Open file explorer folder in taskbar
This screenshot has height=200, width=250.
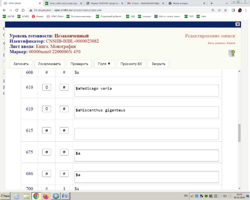pos(26,196)
